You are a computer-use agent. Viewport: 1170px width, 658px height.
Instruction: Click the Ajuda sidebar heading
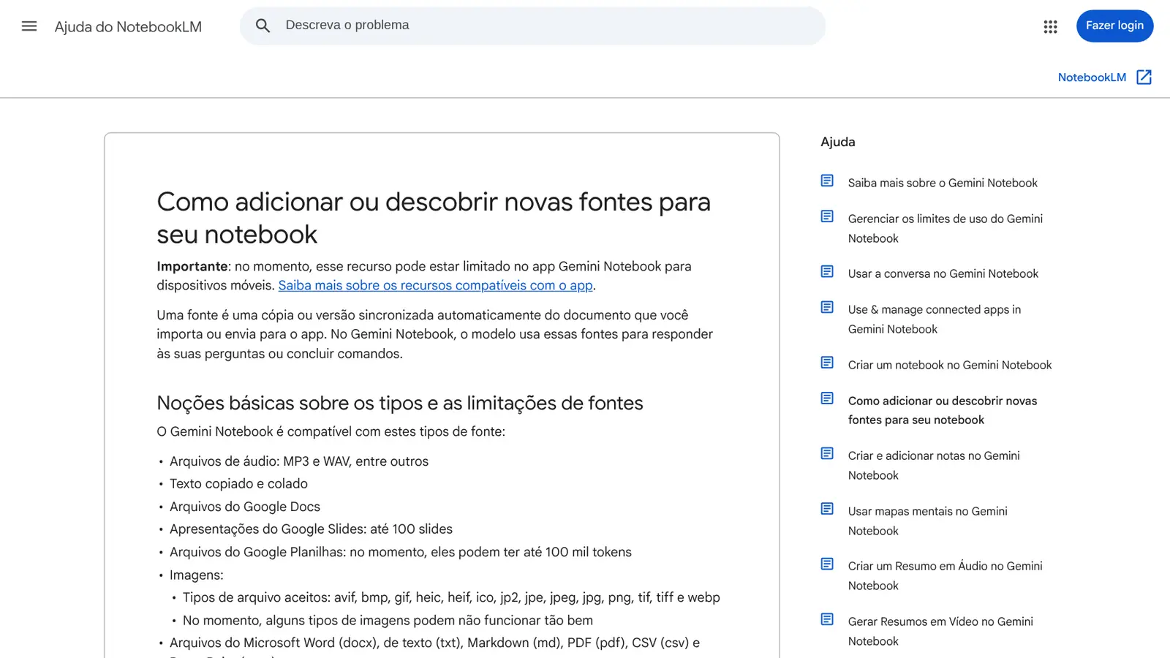pyautogui.click(x=838, y=142)
